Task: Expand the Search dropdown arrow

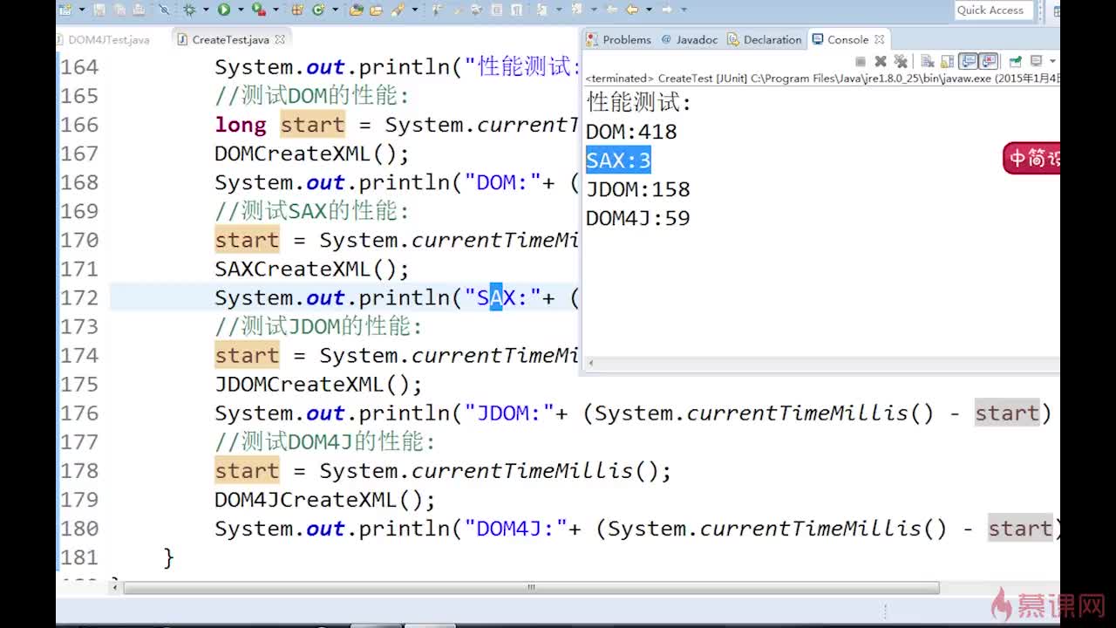Action: pos(414,10)
